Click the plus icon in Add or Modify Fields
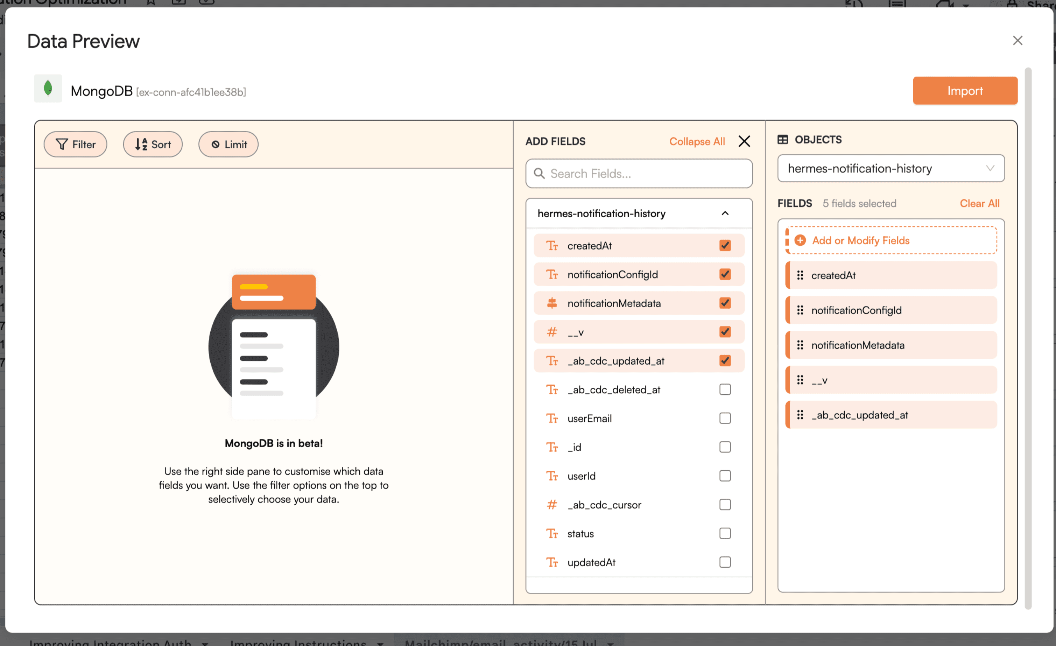This screenshot has width=1056, height=646. click(800, 240)
